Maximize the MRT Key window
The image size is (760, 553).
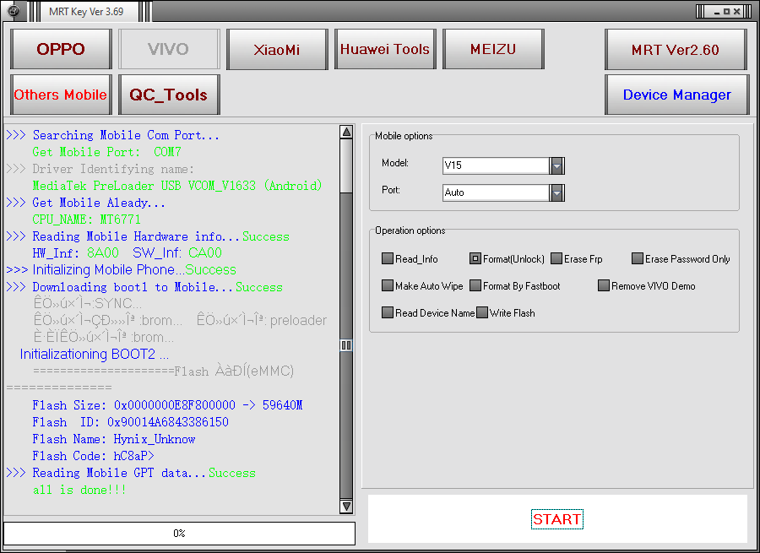(726, 11)
